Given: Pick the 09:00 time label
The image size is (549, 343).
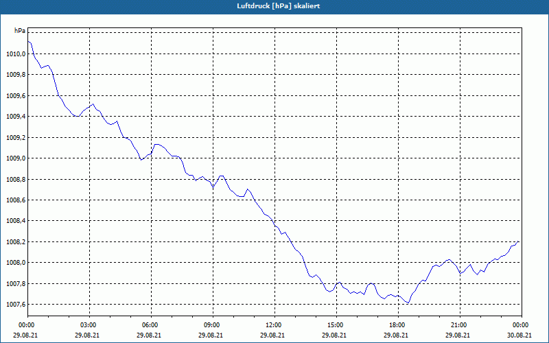Looking at the screenshot, I should tap(213, 325).
